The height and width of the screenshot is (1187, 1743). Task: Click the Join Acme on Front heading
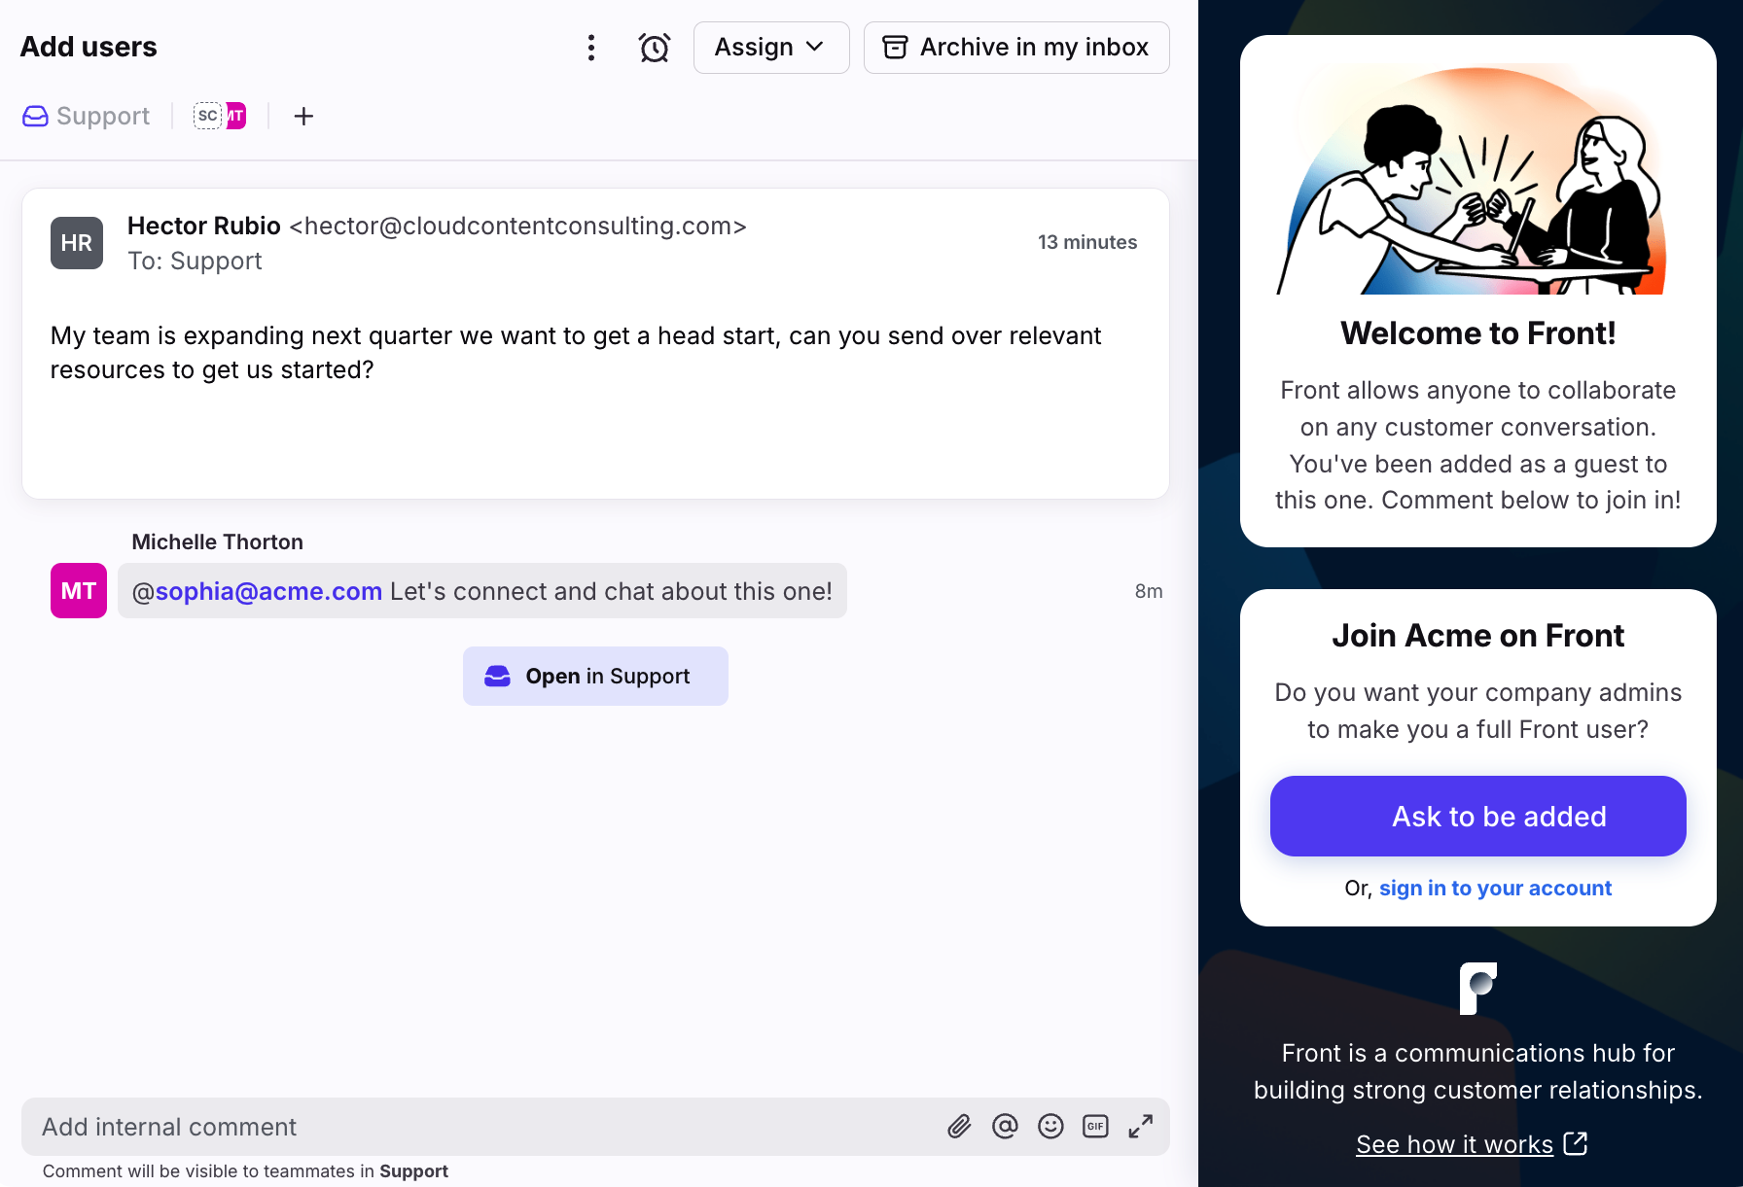pyautogui.click(x=1477, y=636)
